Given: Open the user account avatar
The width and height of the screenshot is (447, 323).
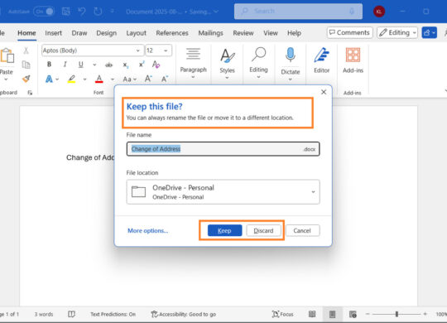Looking at the screenshot, I should [379, 12].
